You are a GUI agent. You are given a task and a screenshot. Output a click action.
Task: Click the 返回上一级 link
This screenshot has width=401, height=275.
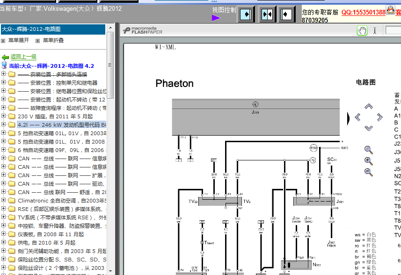tap(23, 57)
